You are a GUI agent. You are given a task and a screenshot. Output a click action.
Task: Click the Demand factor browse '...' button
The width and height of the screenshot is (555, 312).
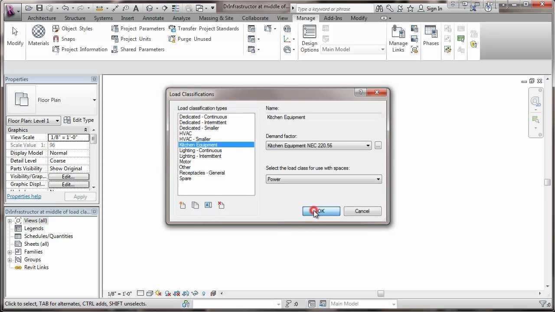378,146
